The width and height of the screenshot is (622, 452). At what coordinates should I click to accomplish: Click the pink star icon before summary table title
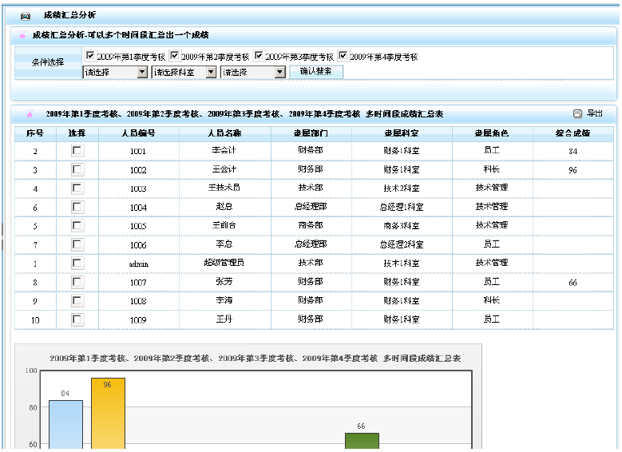point(30,114)
